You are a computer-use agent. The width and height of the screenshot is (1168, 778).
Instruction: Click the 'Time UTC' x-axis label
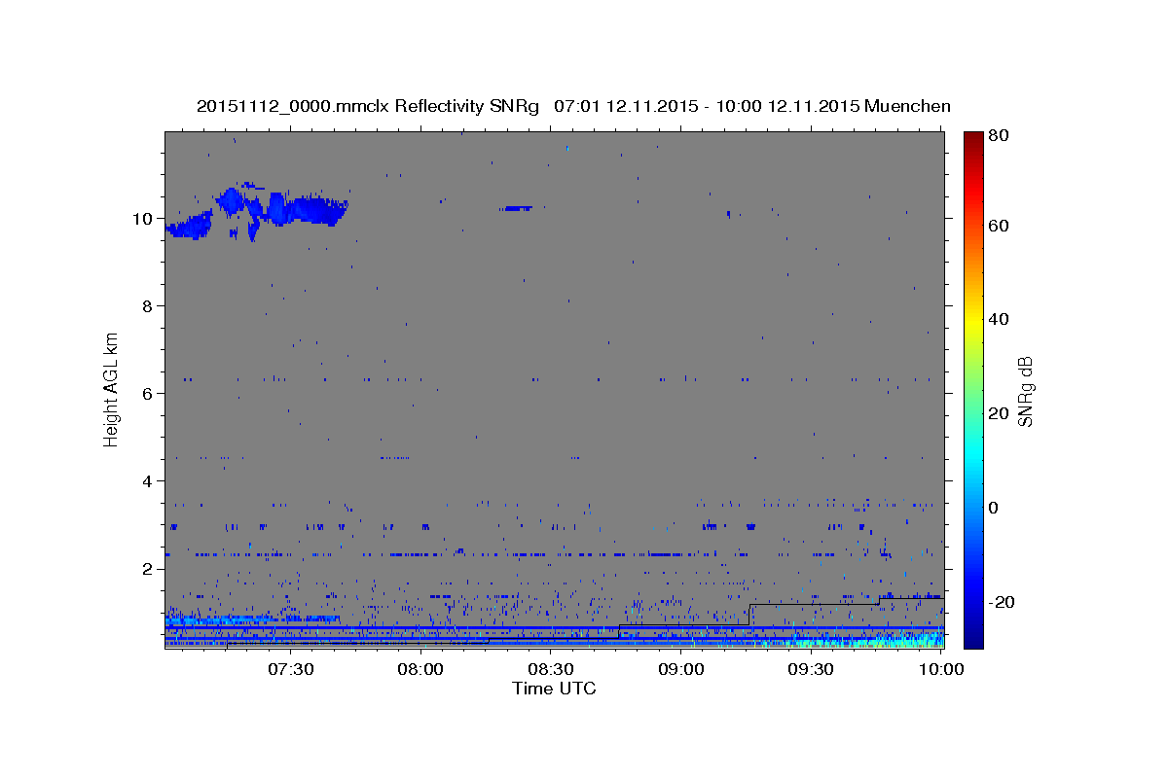(x=554, y=689)
